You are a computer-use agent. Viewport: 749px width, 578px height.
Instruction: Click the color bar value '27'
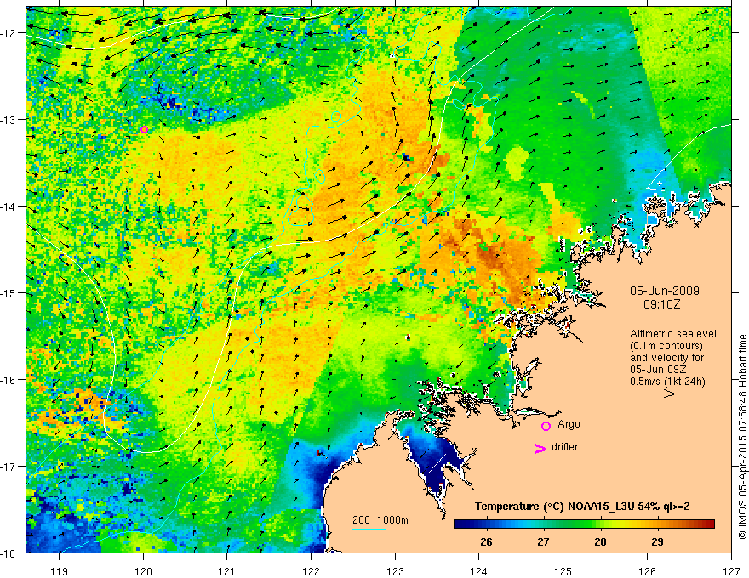pyautogui.click(x=543, y=542)
